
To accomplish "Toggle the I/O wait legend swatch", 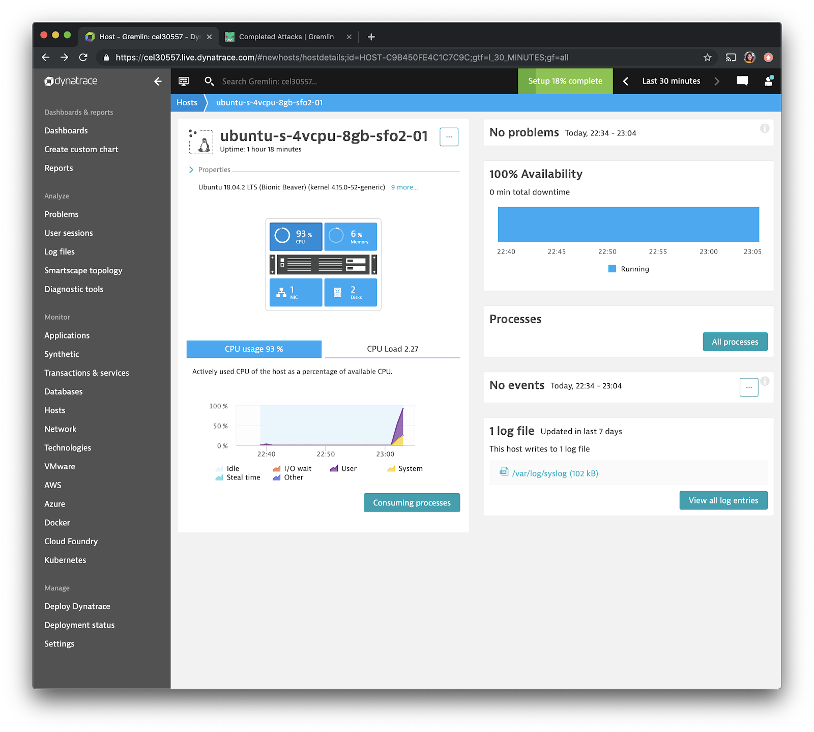I will [277, 468].
